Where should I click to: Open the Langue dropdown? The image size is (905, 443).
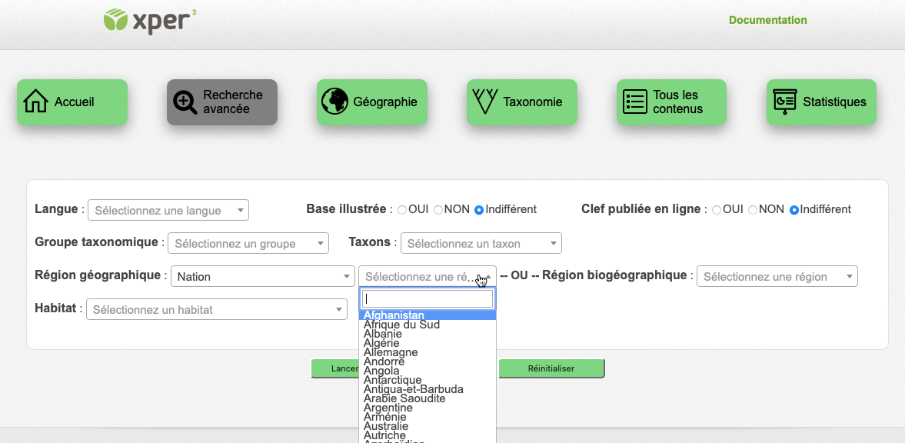(168, 210)
